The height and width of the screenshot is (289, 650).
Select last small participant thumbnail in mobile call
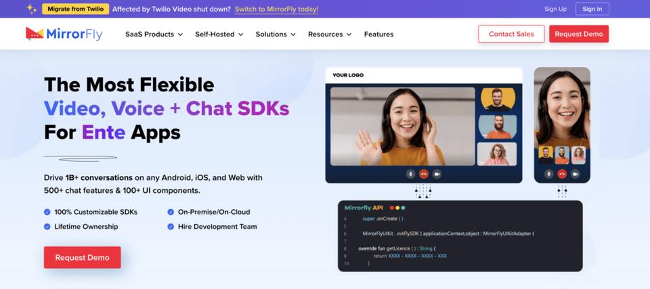pos(578,155)
